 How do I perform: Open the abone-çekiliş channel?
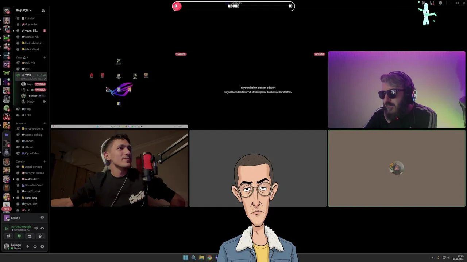(x=31, y=135)
